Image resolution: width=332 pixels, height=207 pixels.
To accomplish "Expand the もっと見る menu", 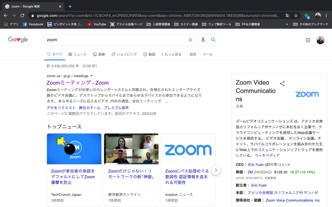I will [x=172, y=54].
